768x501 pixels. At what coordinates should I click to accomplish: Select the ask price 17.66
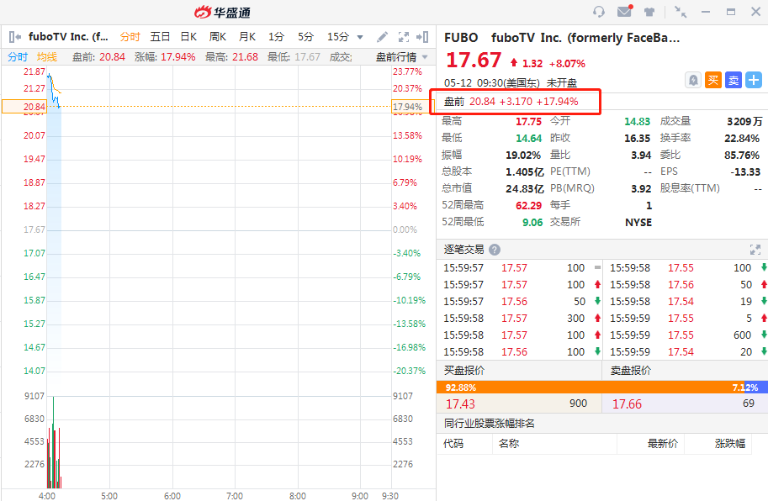click(627, 404)
